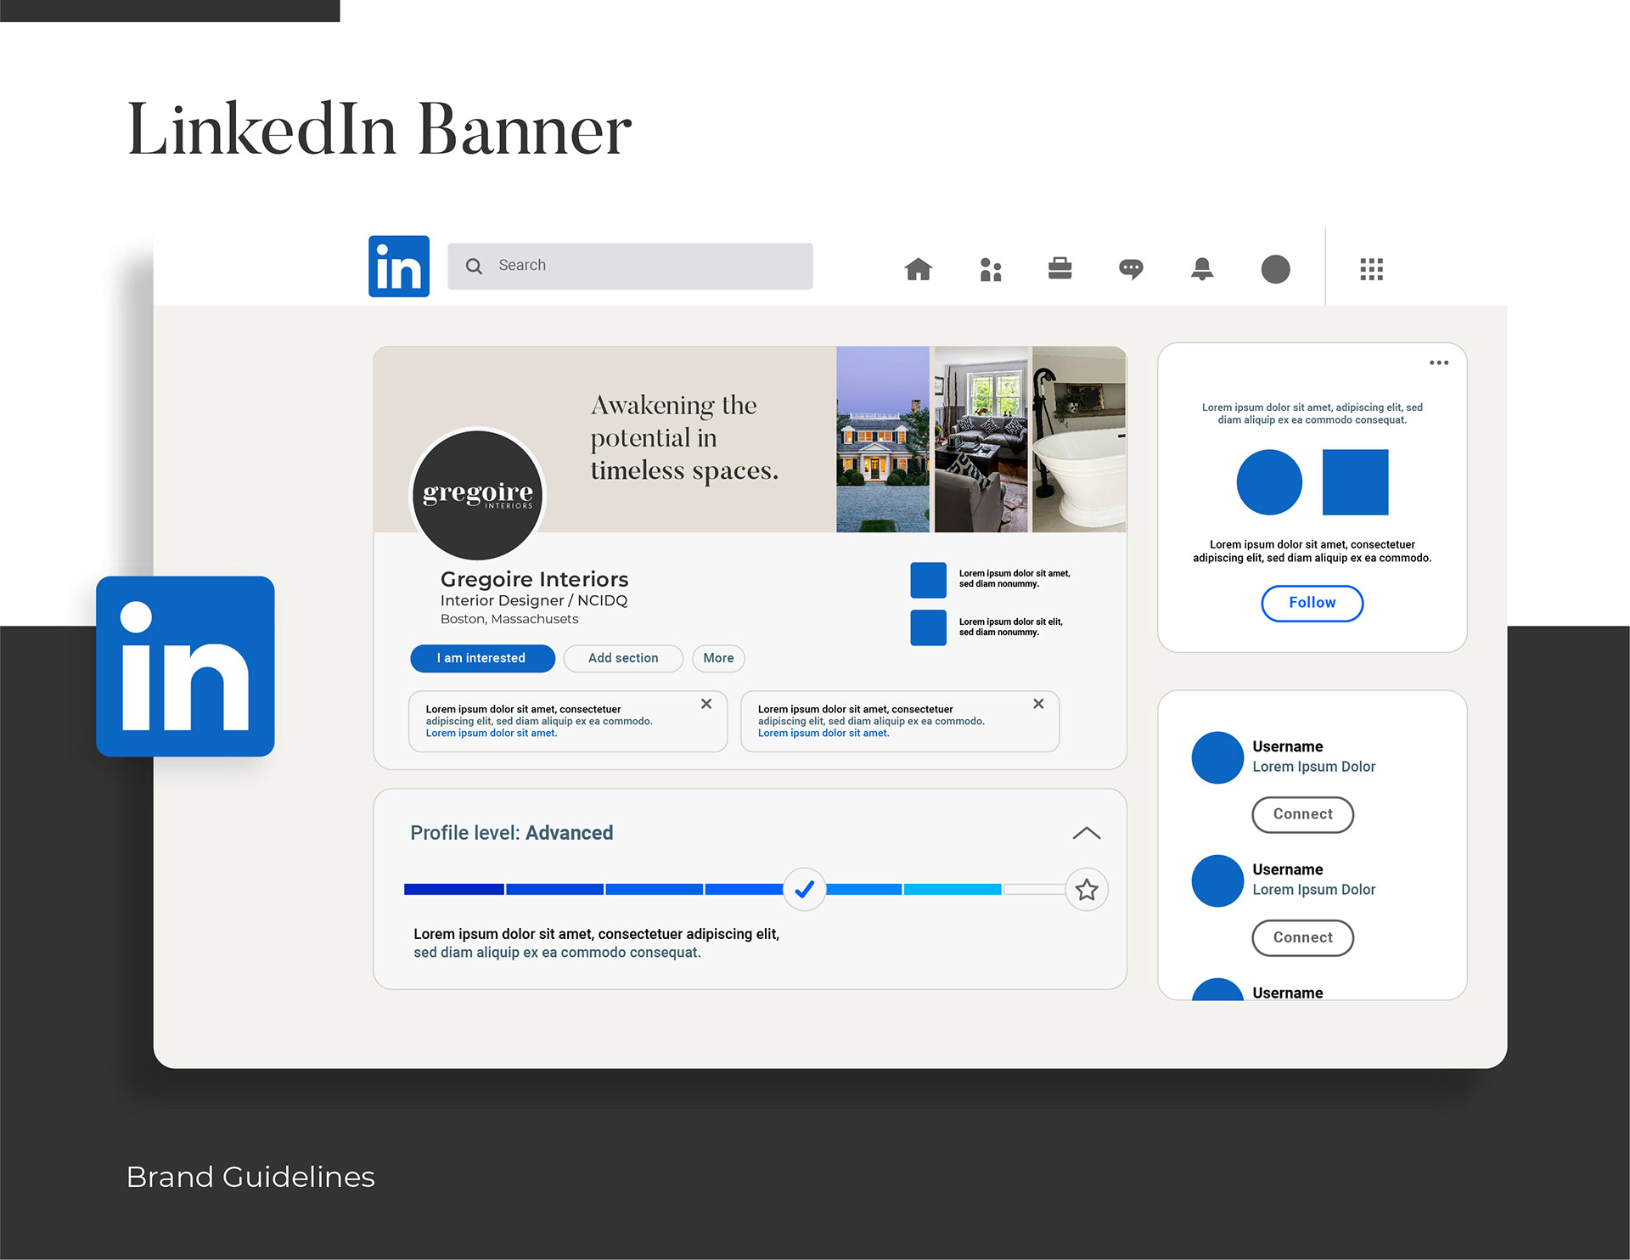This screenshot has width=1630, height=1260.
Task: Collapse the Profile level panel chevron
Action: [x=1086, y=833]
